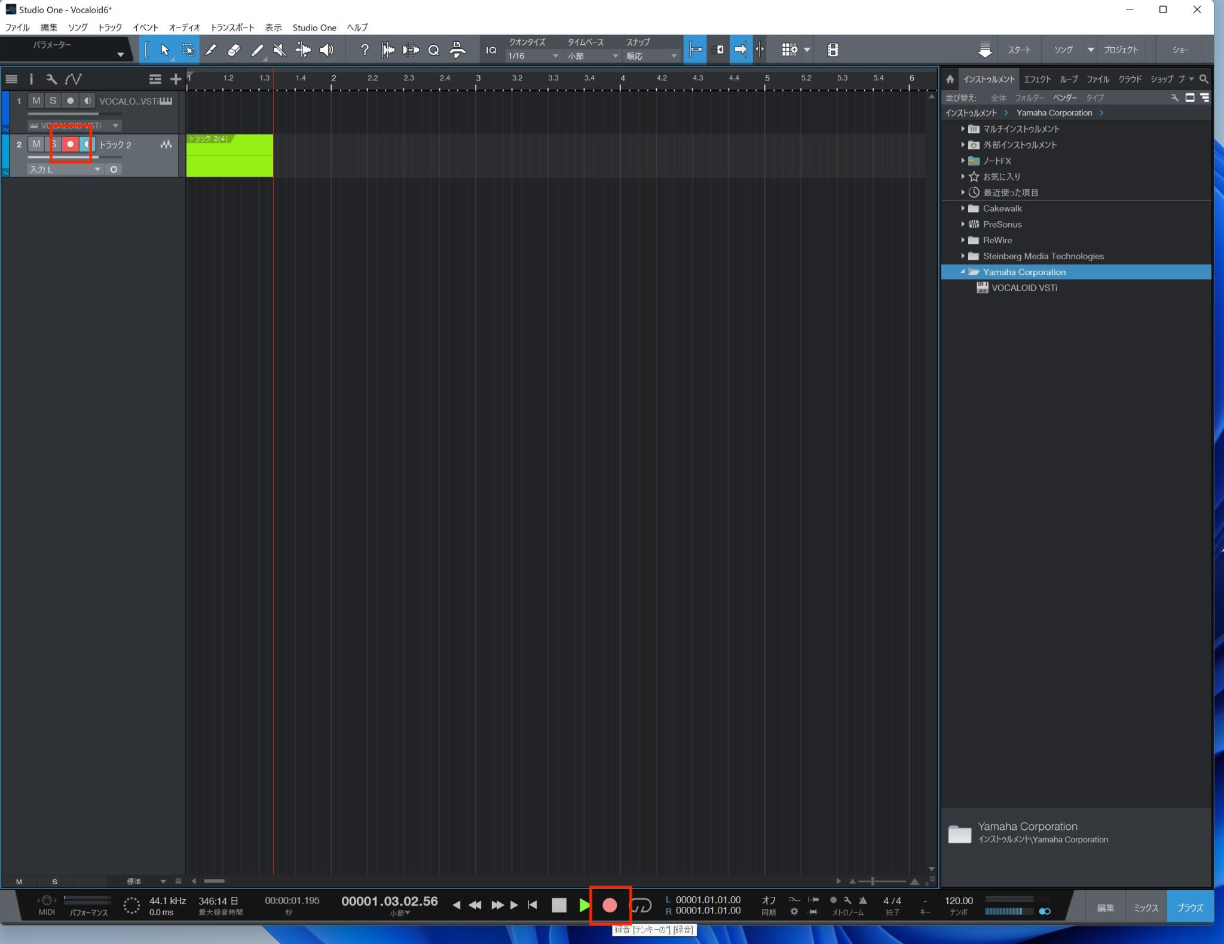Open the VOCALOID VSTi instrument dropdown
This screenshot has width=1224, height=944.
point(114,125)
